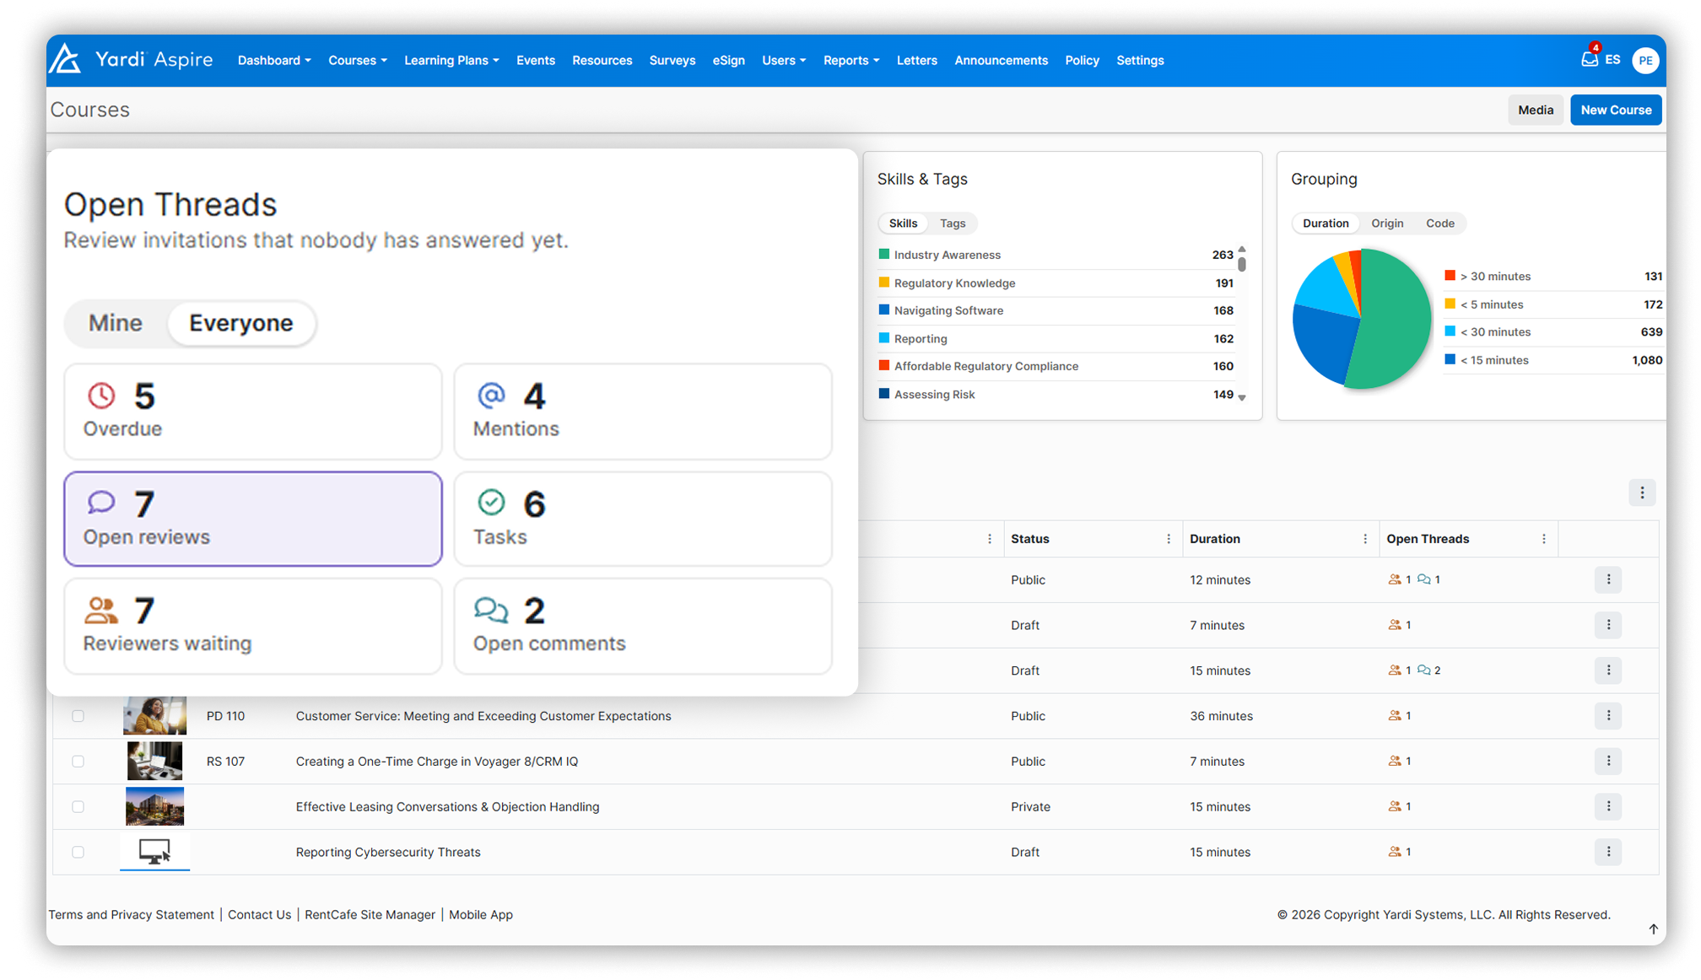Click the Skills list scroll-down arrow

(x=1242, y=397)
